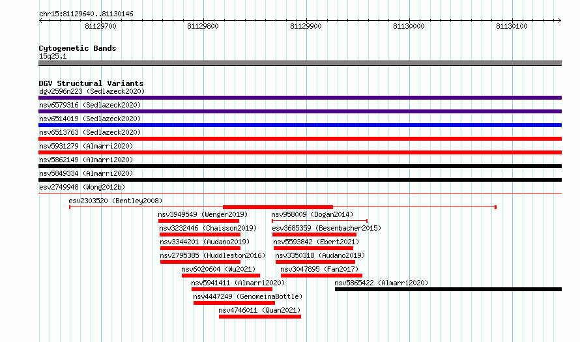Viewport: 580px width, 342px height.
Task: Select the esv2303520 (Bentley2008) label
Action: tap(115, 201)
